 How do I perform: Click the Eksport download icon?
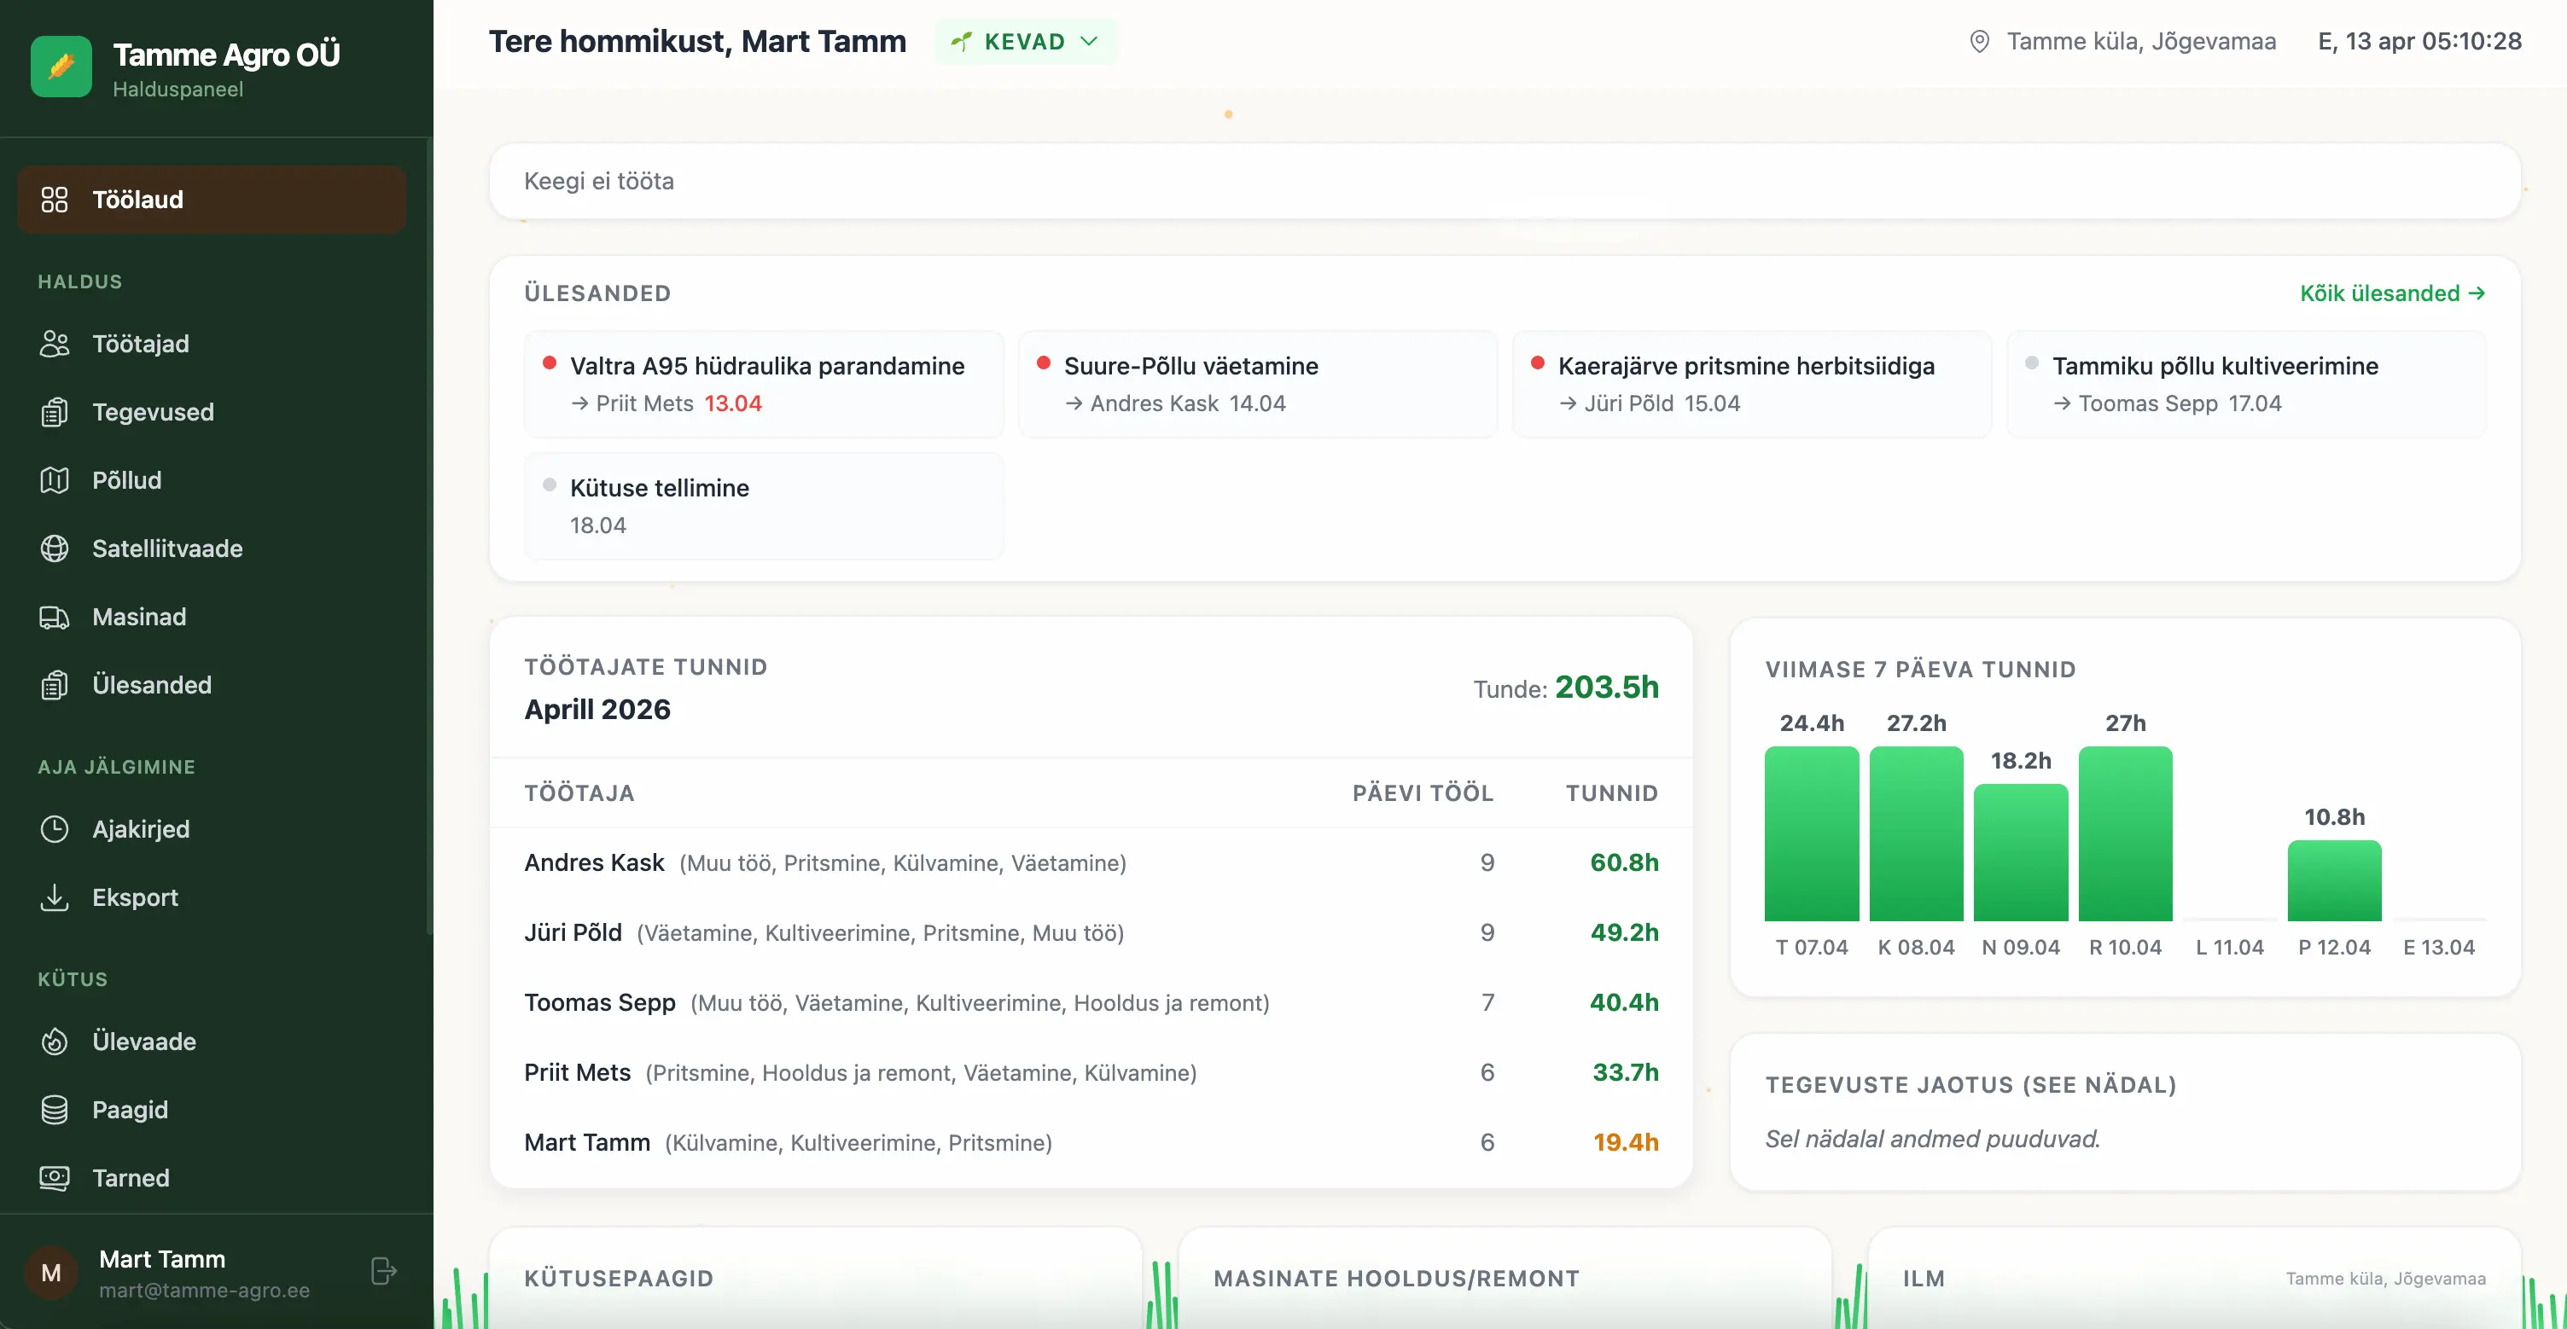[54, 897]
